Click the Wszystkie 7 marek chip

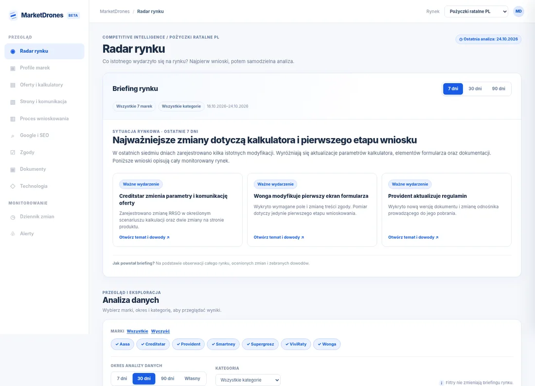134,106
